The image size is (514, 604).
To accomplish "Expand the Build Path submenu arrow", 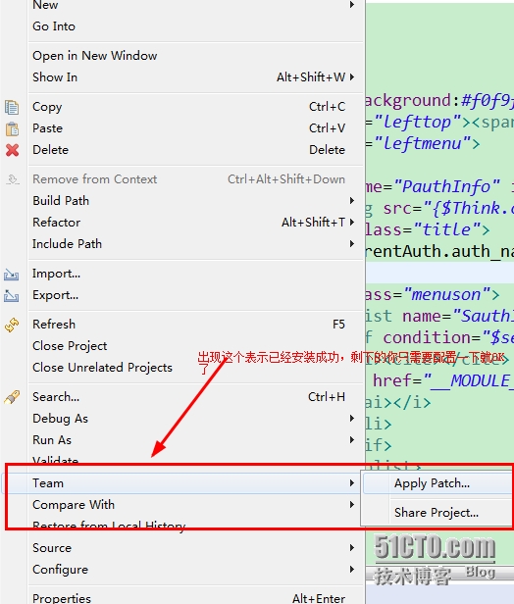I will tap(352, 201).
